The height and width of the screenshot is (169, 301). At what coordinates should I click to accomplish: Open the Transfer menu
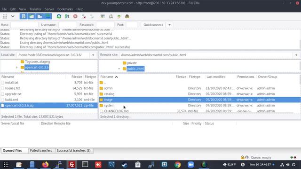coord(35,9)
